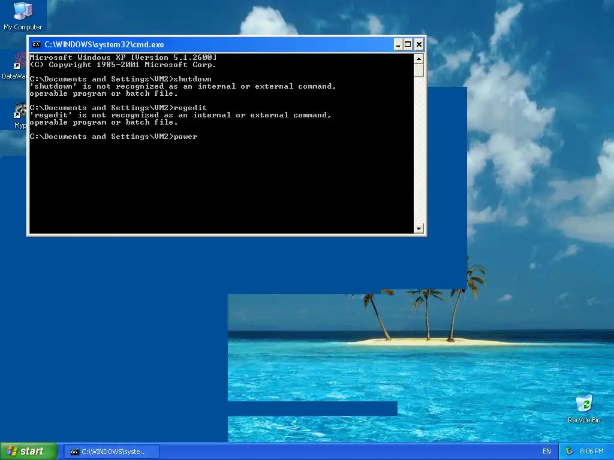
Task: Close the cmd.exe window
Action: click(419, 44)
